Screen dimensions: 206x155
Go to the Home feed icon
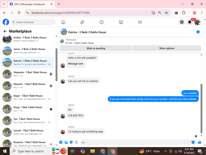(x=63, y=22)
